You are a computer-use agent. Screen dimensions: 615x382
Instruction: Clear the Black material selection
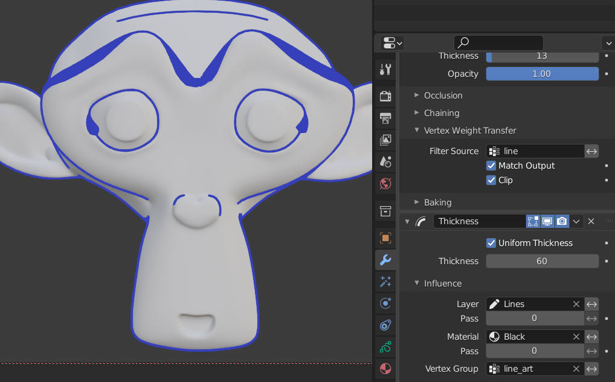pos(576,337)
